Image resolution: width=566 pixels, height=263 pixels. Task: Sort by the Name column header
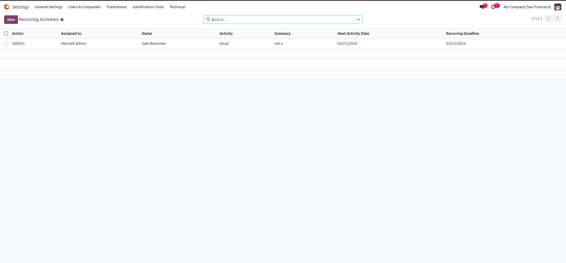pyautogui.click(x=147, y=34)
